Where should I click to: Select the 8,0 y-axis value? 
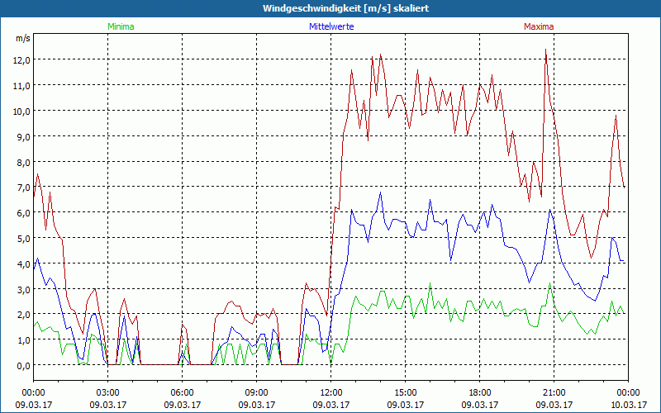tap(24, 162)
